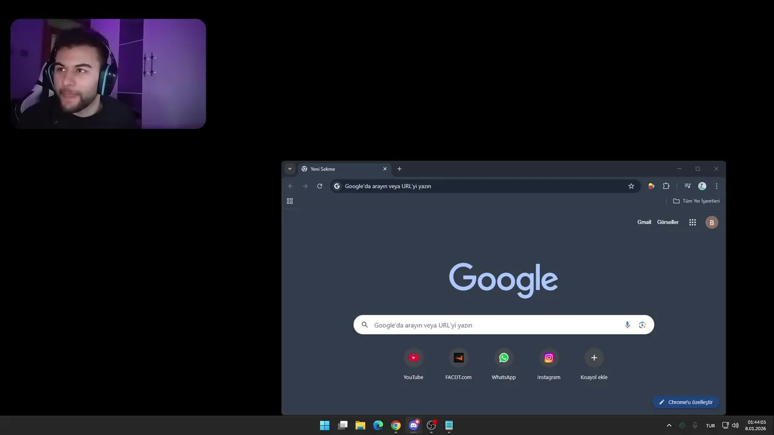Open the Google apps grid

pyautogui.click(x=692, y=222)
